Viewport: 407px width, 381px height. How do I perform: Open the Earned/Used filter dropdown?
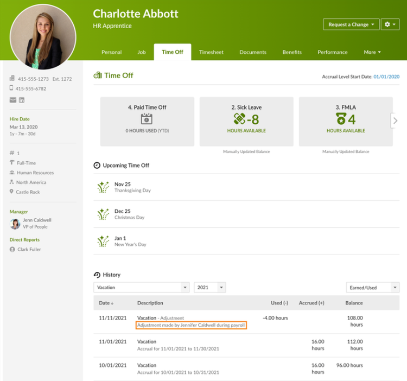pyautogui.click(x=372, y=288)
